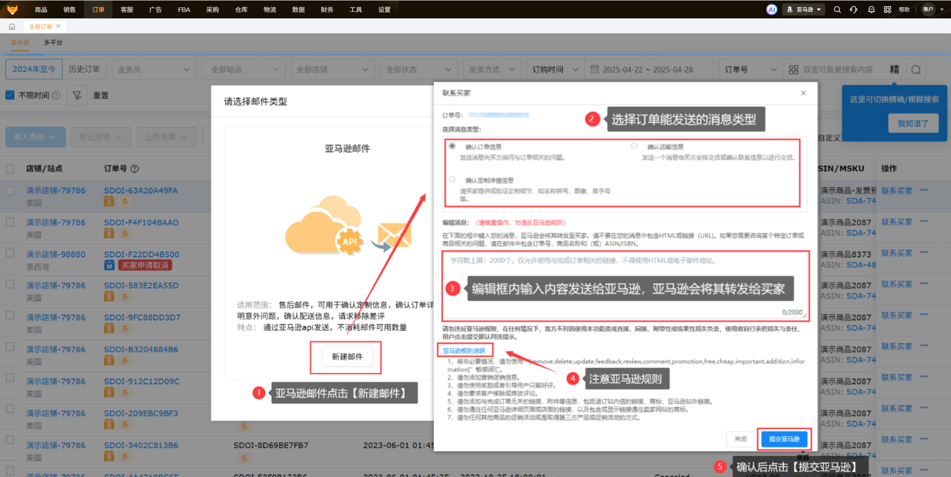
Task: Open the AI assistant icon
Action: click(x=772, y=9)
